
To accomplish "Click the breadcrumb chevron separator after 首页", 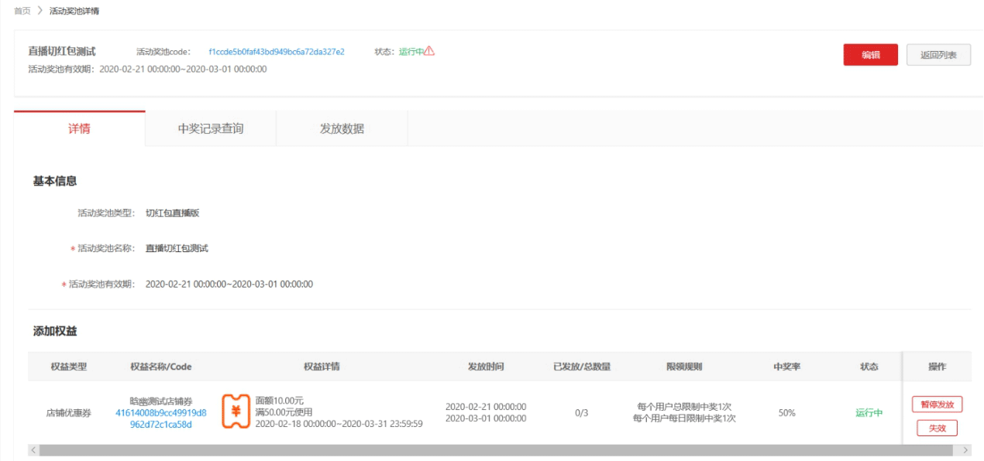I will click(39, 10).
